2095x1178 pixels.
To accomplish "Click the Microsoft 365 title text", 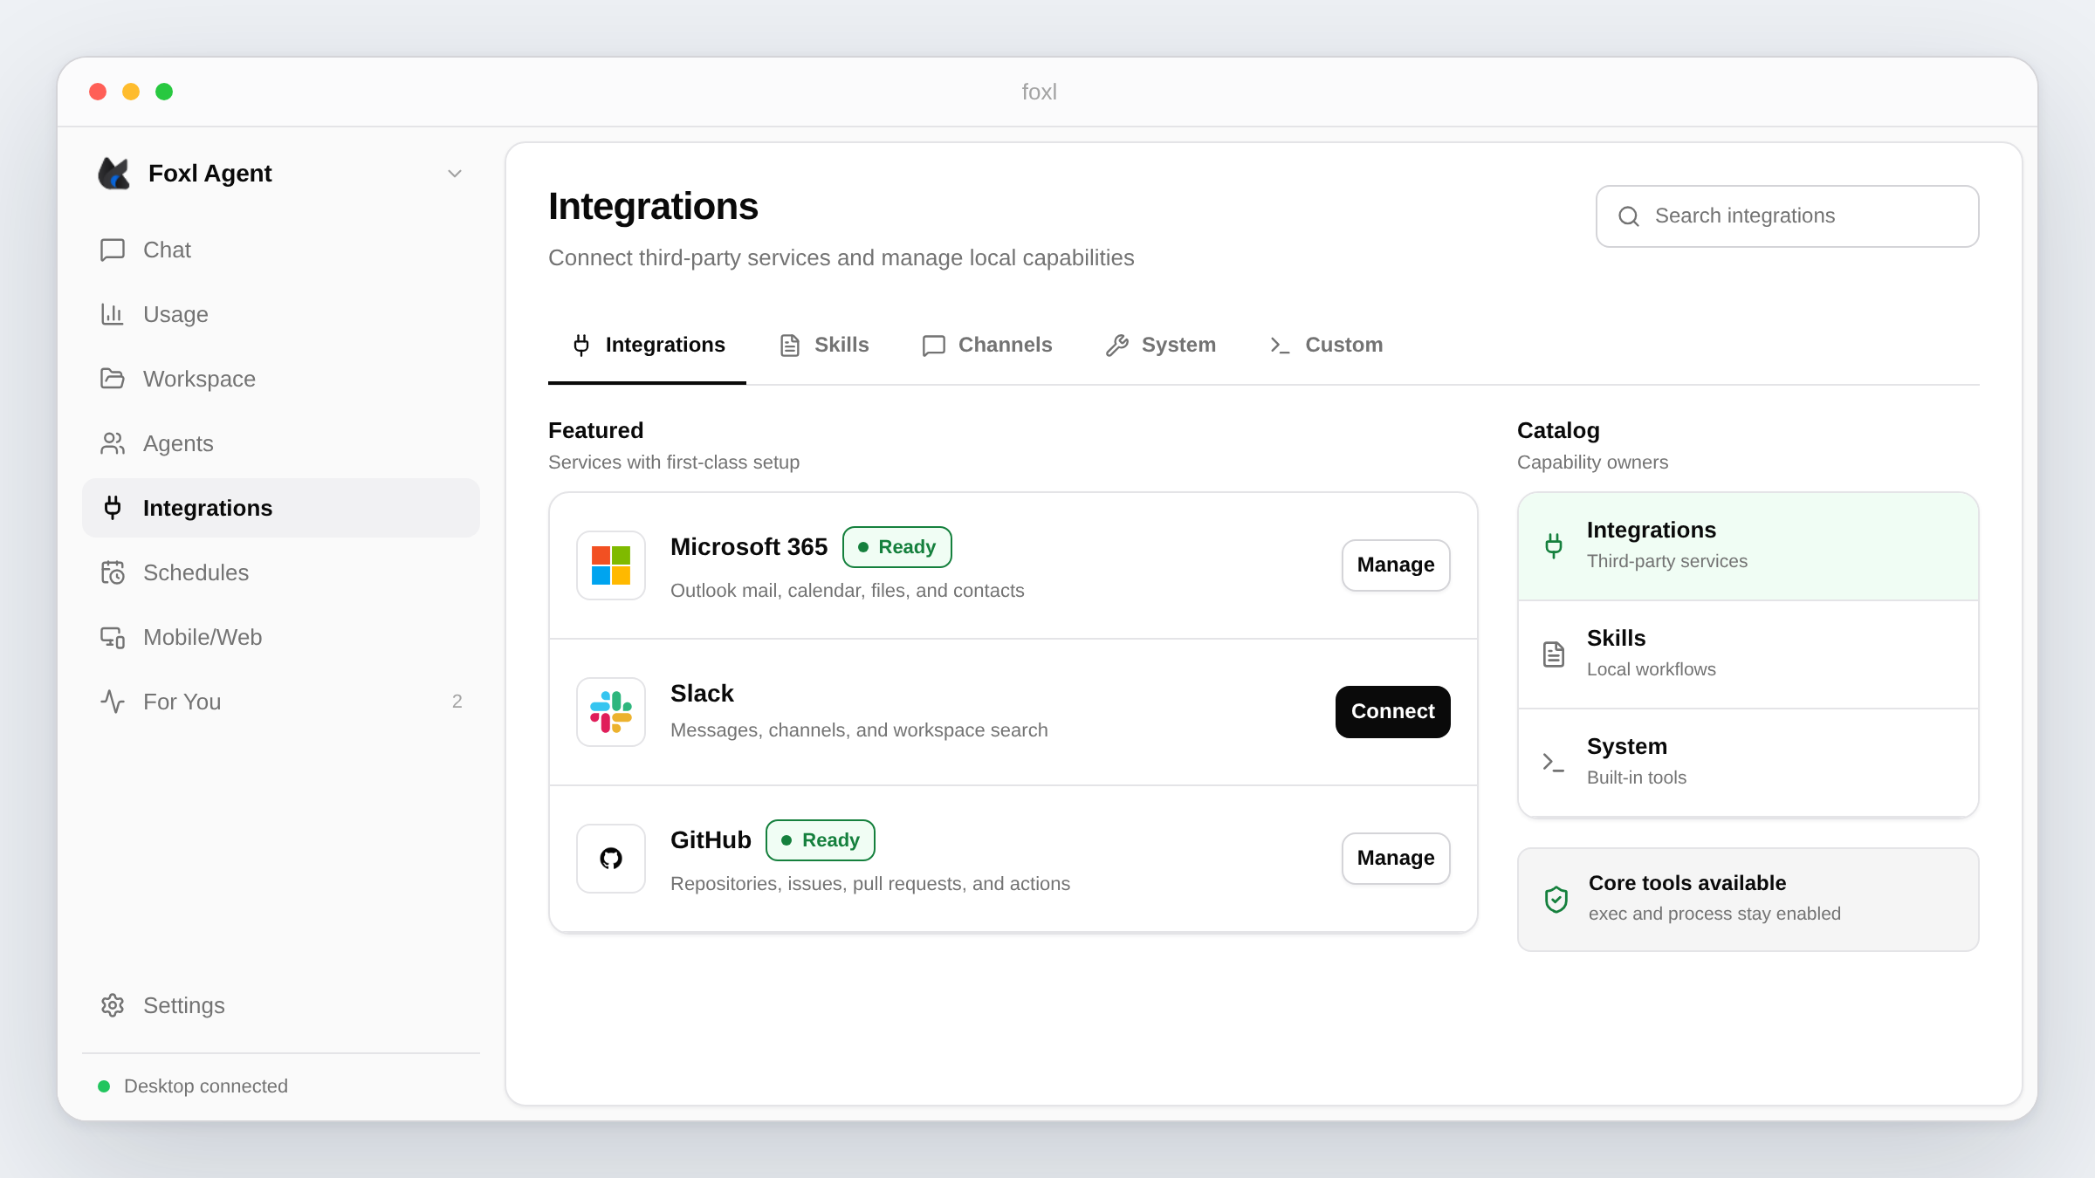I will (x=749, y=547).
